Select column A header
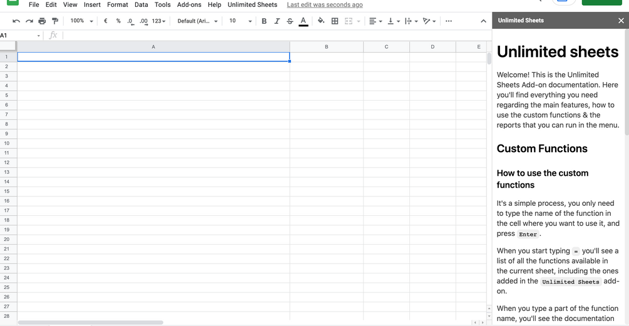 tap(153, 47)
